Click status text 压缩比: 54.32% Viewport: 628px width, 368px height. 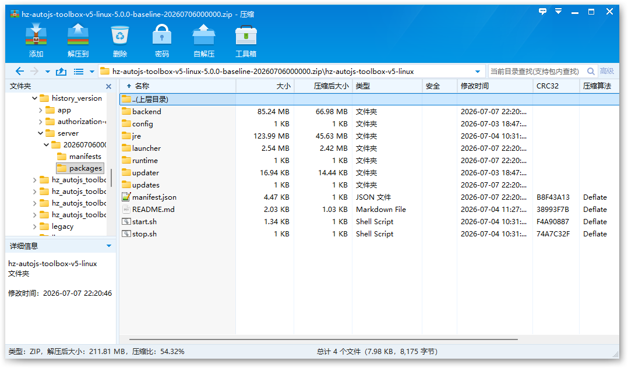[158, 352]
